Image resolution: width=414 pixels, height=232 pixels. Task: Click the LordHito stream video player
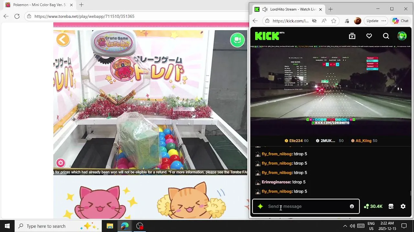(331, 90)
